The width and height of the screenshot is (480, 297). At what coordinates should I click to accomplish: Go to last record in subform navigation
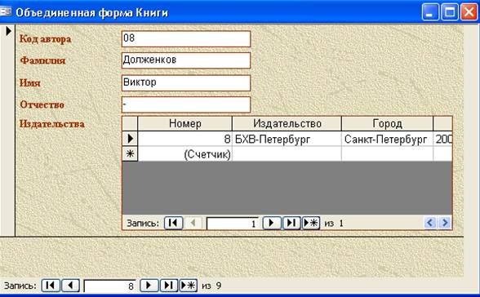point(291,223)
